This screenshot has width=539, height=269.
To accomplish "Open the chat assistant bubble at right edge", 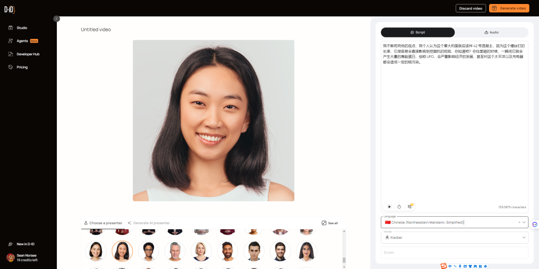I will coord(535,224).
